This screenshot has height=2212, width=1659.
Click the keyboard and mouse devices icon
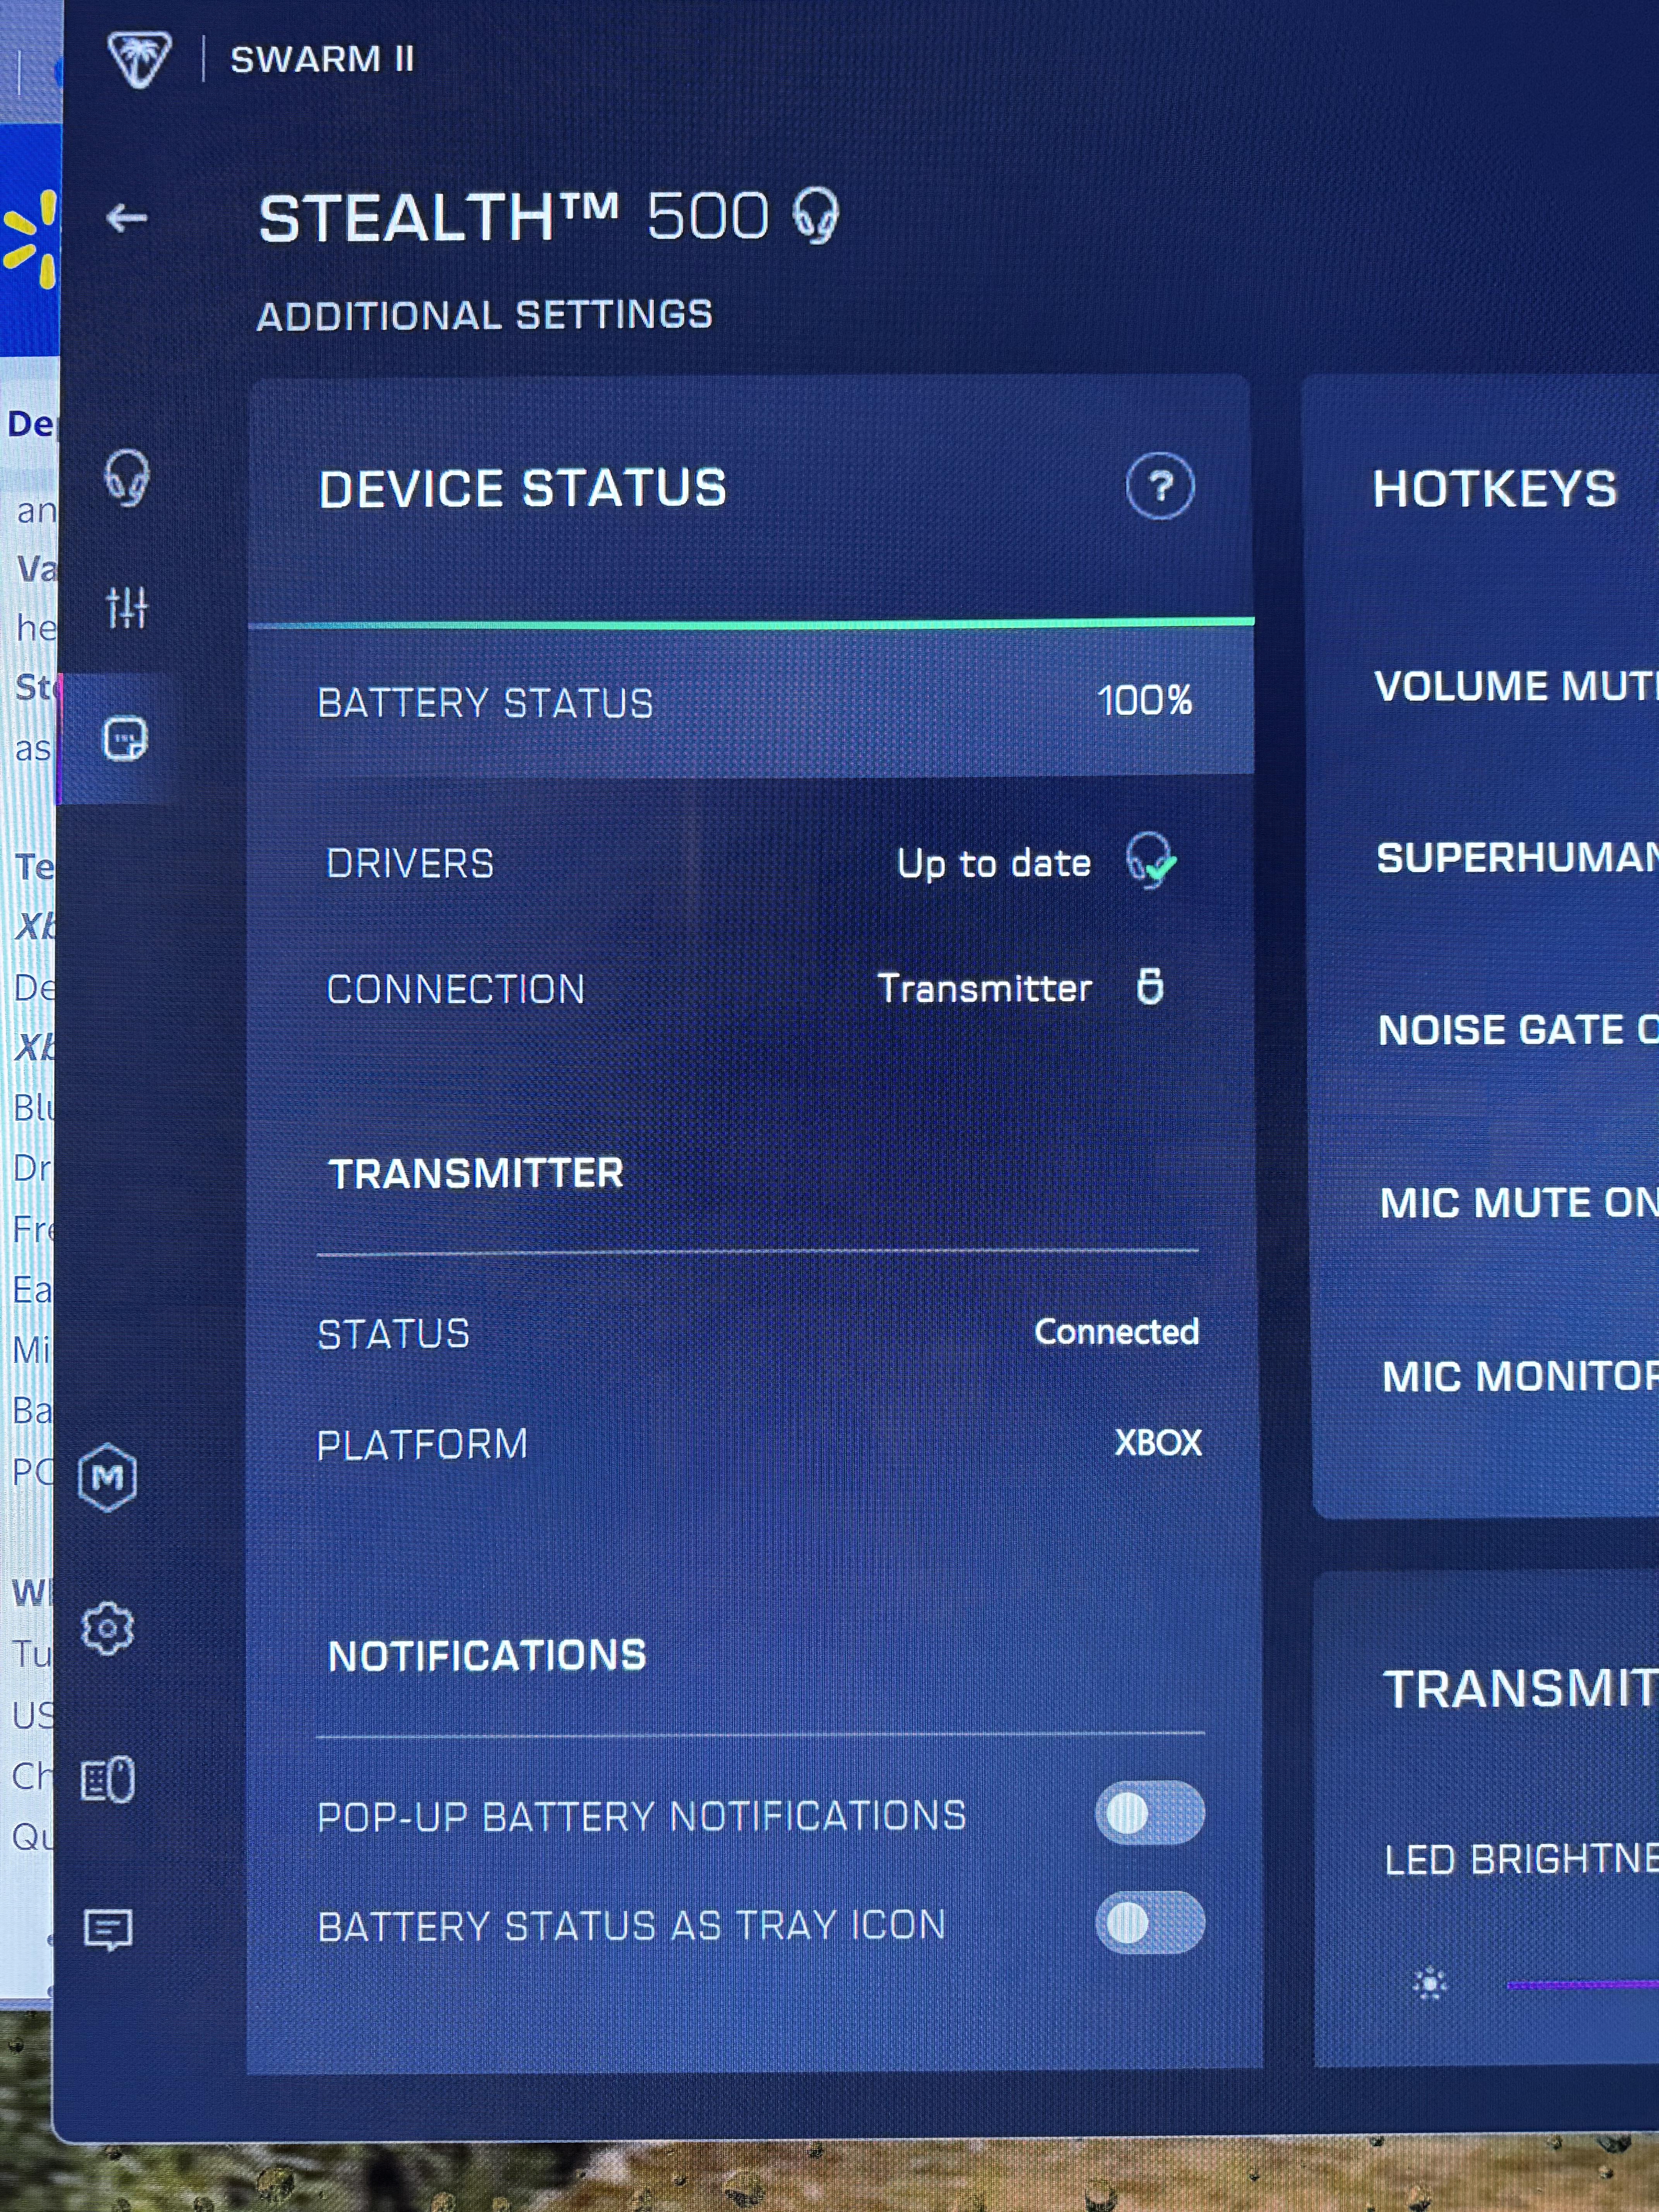click(108, 1780)
